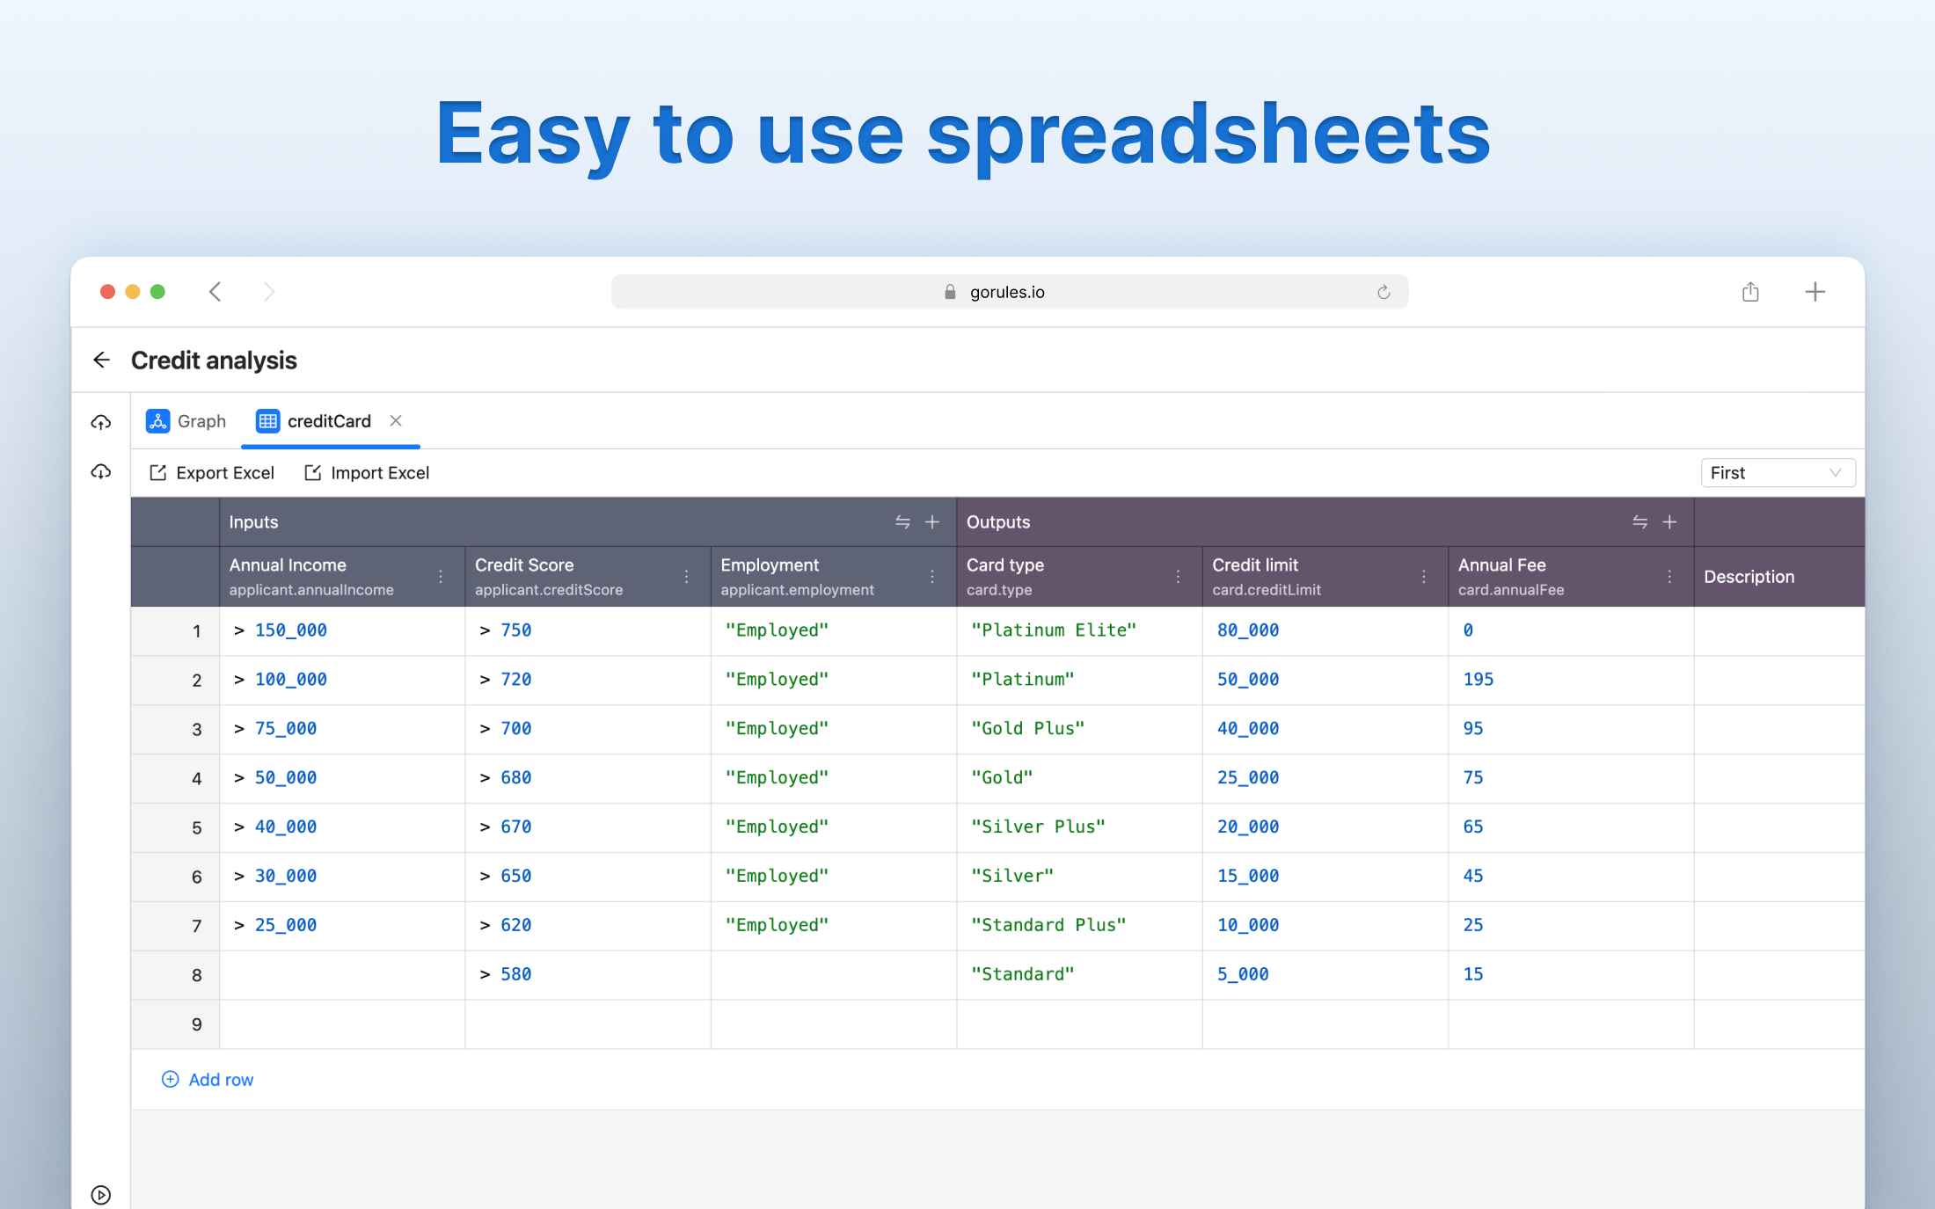Image resolution: width=1935 pixels, height=1209 pixels.
Task: Click the Add row link
Action: click(208, 1080)
